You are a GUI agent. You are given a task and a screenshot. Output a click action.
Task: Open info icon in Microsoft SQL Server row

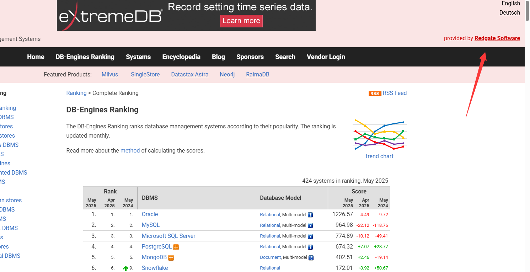[310, 236]
